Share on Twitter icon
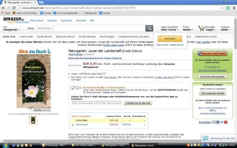 222,122
